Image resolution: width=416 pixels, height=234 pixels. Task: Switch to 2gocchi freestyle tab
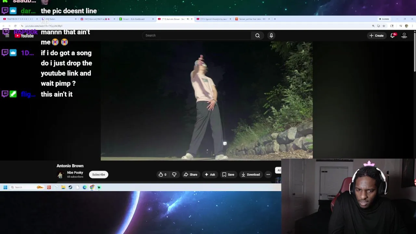click(213, 19)
